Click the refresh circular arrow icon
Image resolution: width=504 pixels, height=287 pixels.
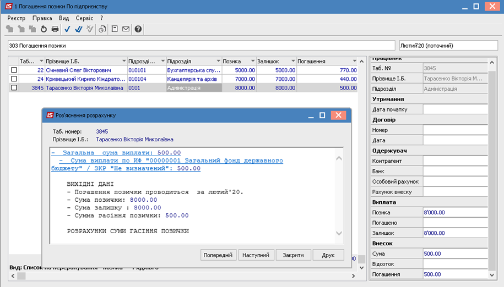point(44,29)
